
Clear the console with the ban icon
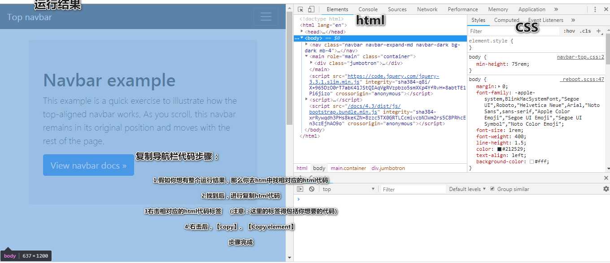pos(311,189)
